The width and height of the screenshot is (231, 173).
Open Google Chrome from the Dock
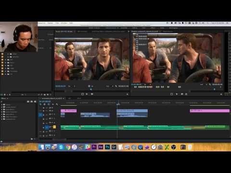68,147
